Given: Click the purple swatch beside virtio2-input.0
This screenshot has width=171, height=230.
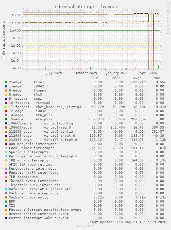Looking at the screenshot, I should click(x=6, y=136).
